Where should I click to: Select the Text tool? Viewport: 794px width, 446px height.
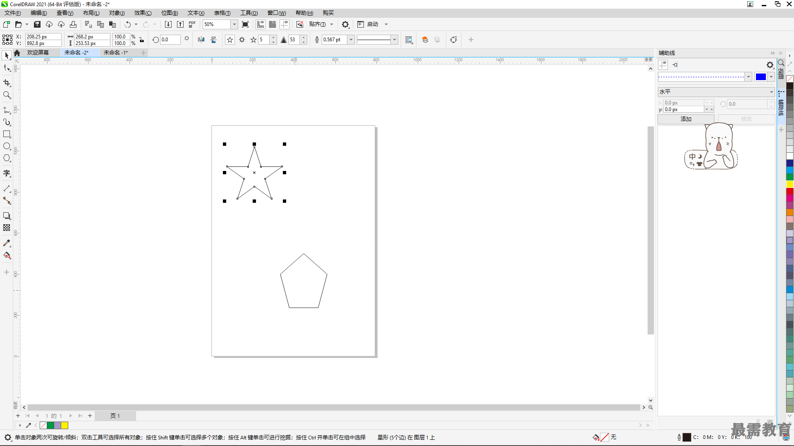(x=7, y=173)
